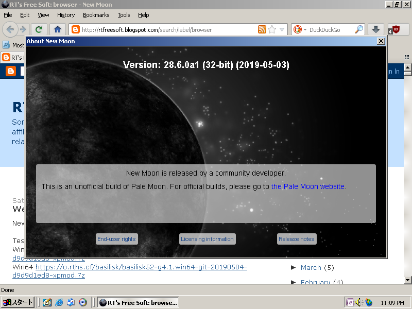Follow the Pale Moon website link
The height and width of the screenshot is (309, 412).
[x=307, y=186]
